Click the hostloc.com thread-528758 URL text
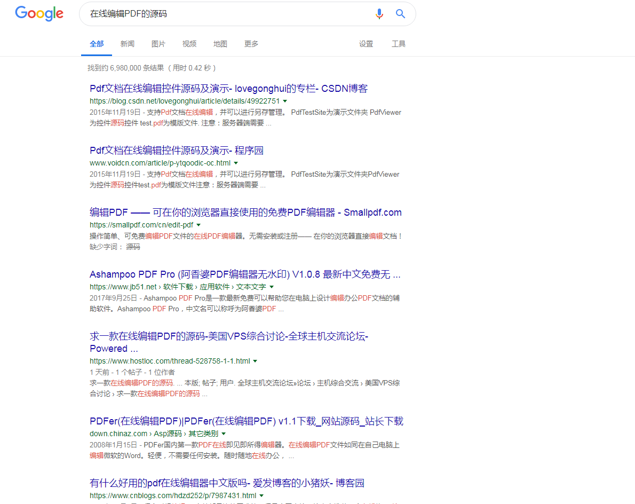 pyautogui.click(x=170, y=361)
